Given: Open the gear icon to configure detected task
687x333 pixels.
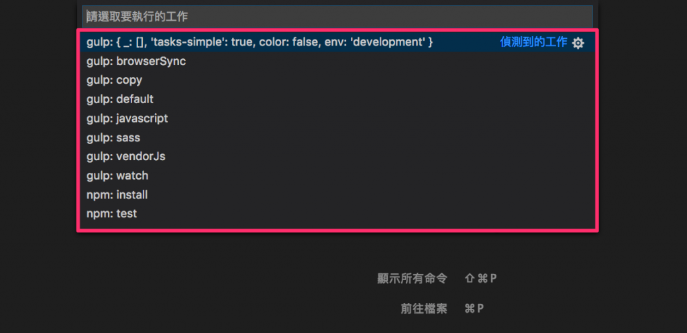Looking at the screenshot, I should [578, 43].
